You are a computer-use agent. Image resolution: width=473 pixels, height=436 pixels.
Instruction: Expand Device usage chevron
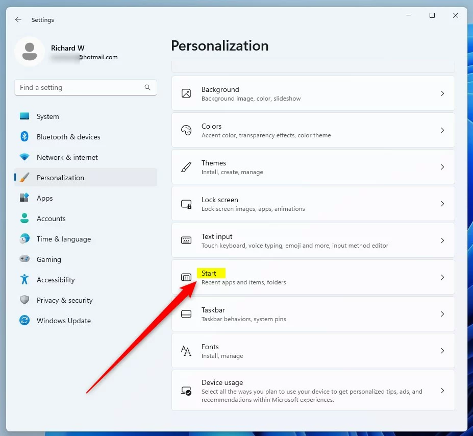tap(442, 391)
